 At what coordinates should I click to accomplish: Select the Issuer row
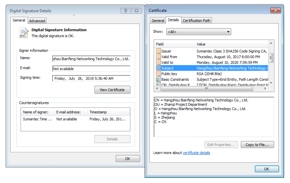click(211, 51)
